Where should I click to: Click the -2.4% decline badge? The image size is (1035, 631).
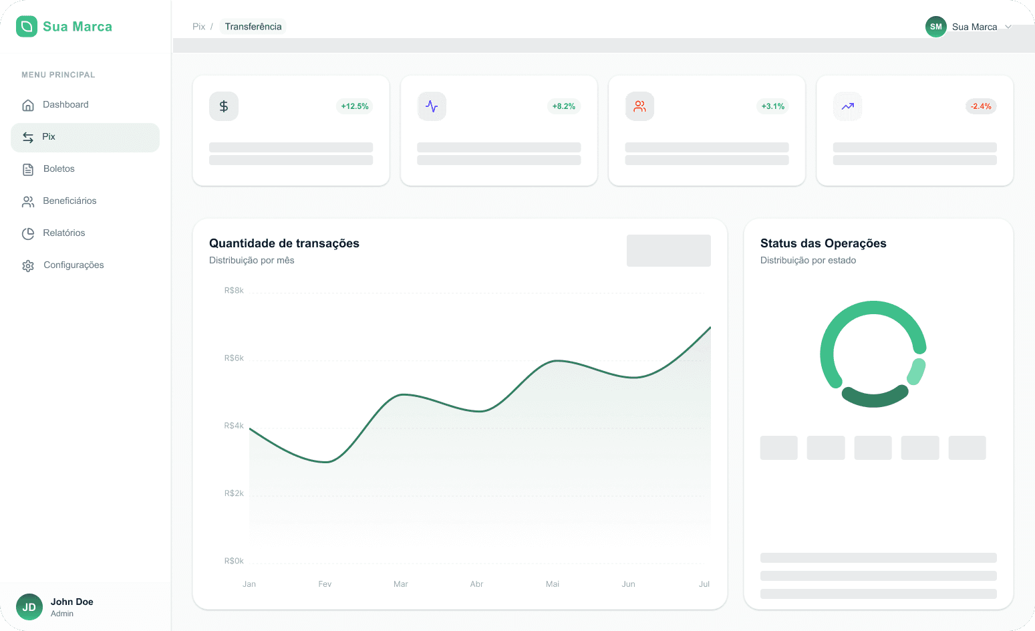pos(980,106)
